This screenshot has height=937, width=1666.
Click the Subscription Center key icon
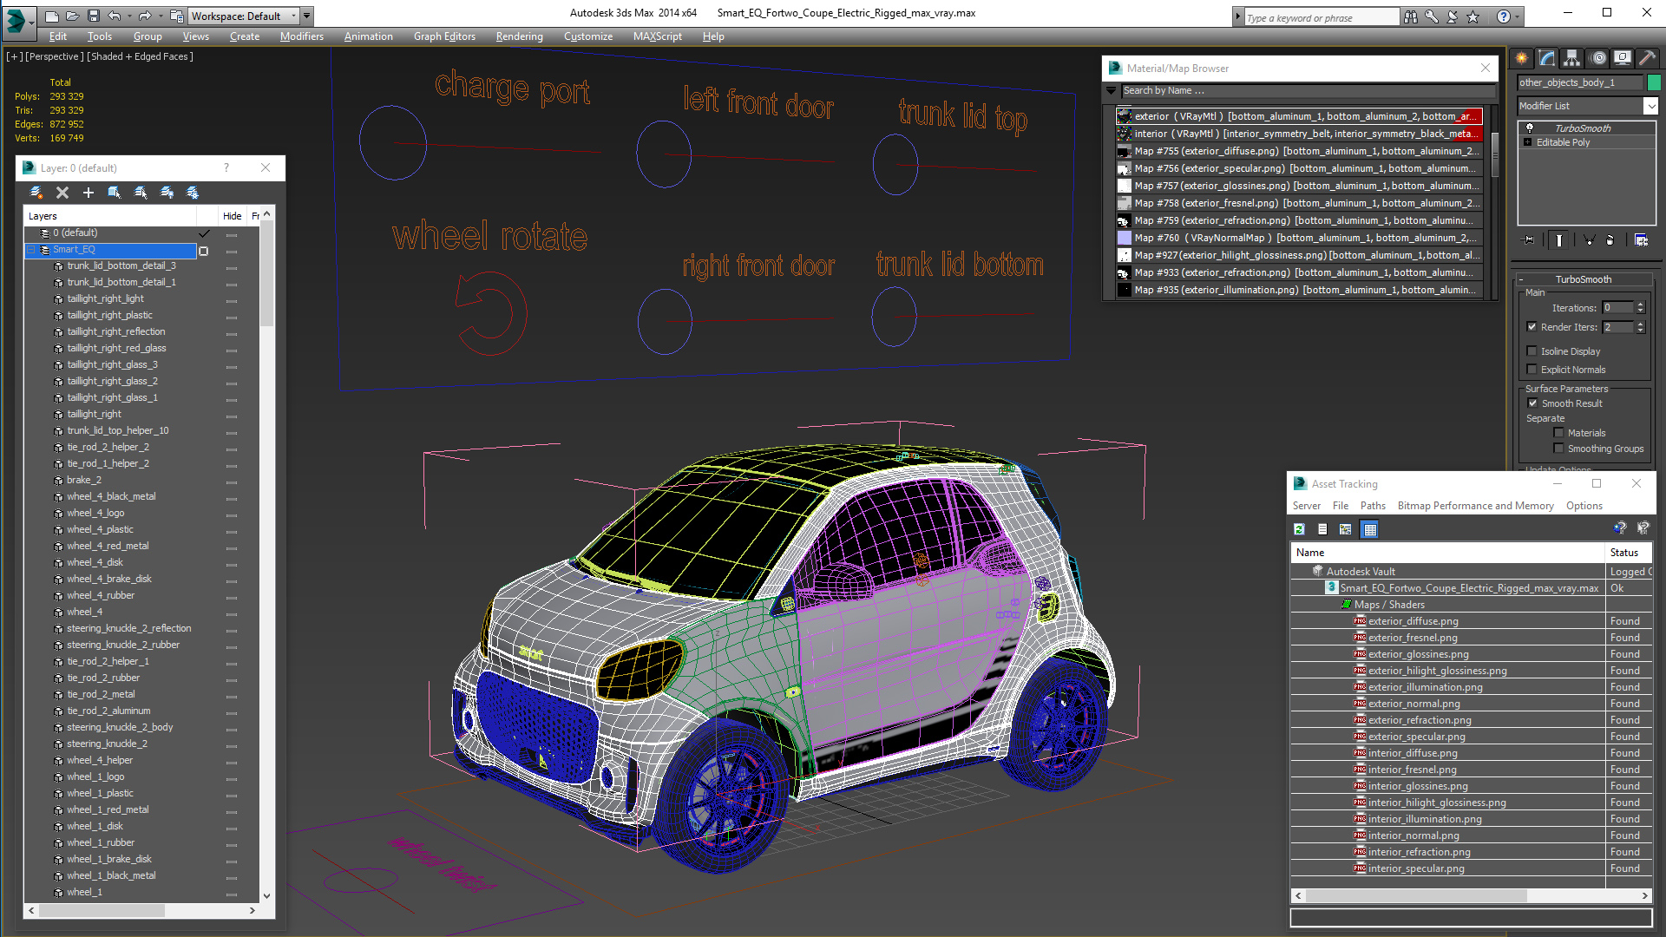coord(1432,16)
